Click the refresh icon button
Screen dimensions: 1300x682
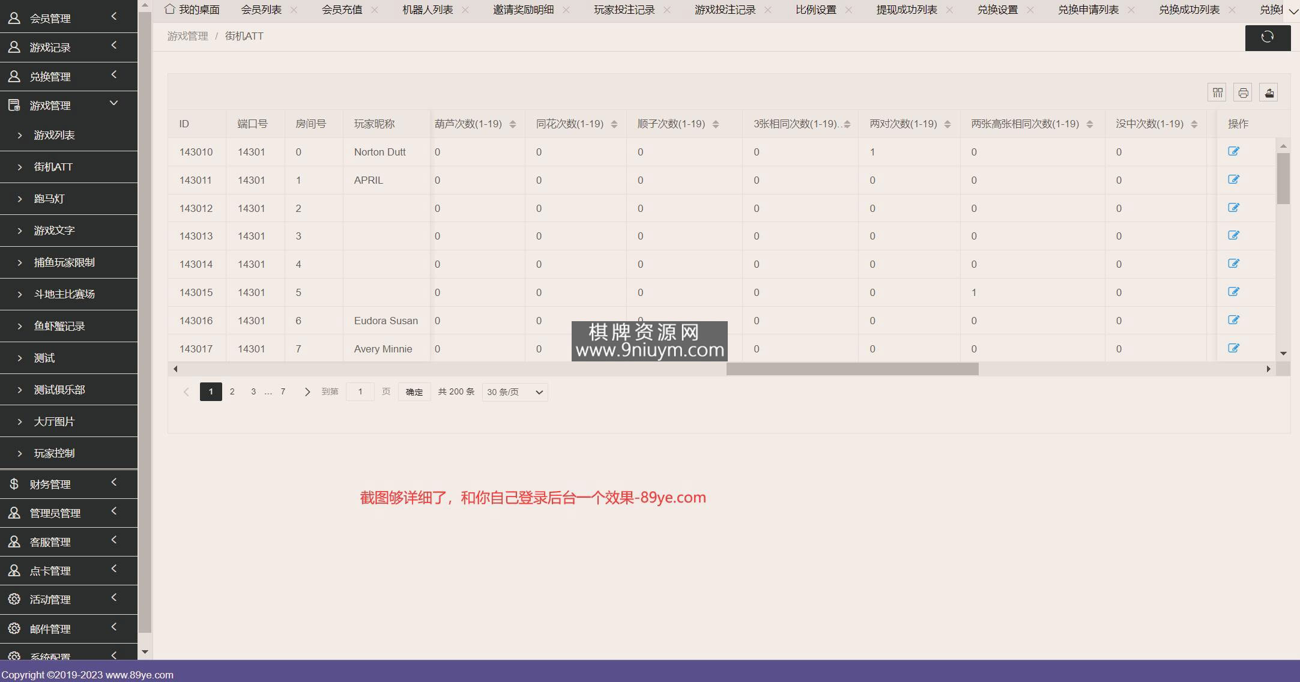point(1268,37)
